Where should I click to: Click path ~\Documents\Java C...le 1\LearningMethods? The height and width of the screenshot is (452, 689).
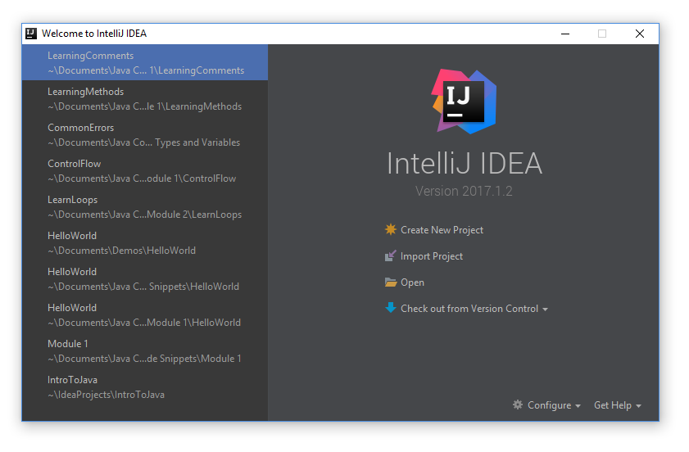144,106
